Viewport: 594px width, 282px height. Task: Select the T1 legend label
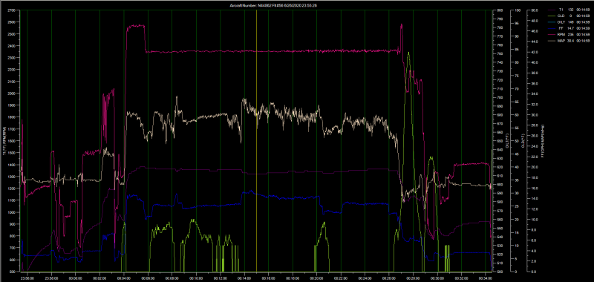561,10
